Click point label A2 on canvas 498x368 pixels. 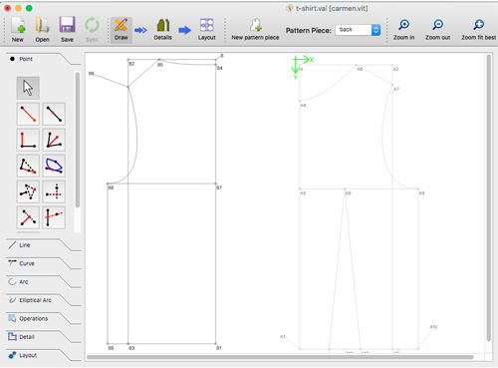[395, 69]
